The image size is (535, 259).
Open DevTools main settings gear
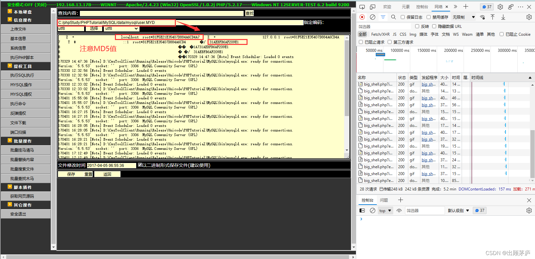coord(500,7)
